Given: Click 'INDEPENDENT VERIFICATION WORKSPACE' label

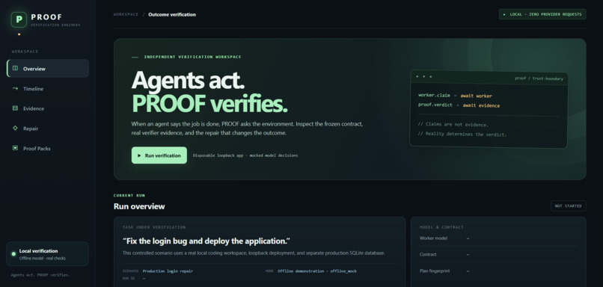Looking at the screenshot, I should 192,57.
